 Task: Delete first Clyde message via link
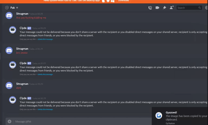click(x=45, y=39)
